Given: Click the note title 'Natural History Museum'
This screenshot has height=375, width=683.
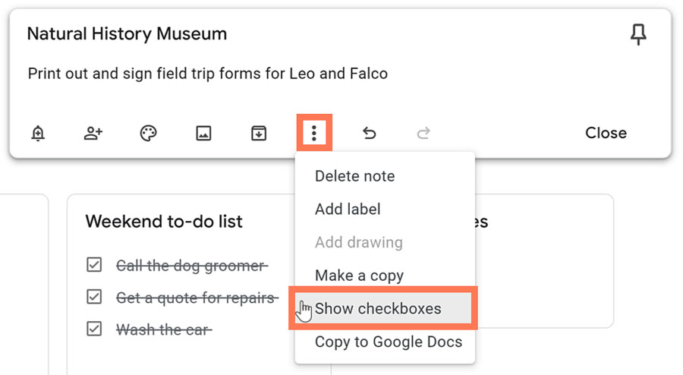Looking at the screenshot, I should pos(127,34).
